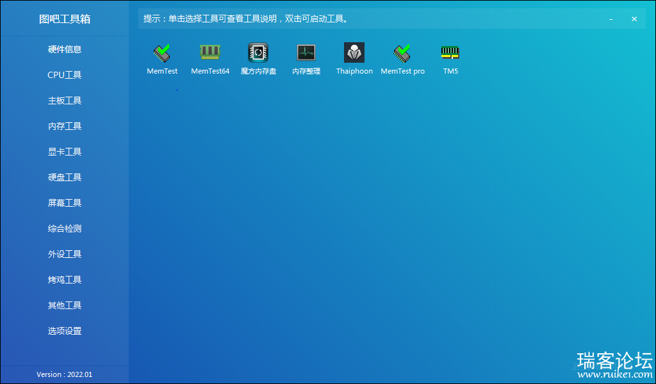Open the 其他工具 category
This screenshot has width=656, height=384.
(65, 305)
